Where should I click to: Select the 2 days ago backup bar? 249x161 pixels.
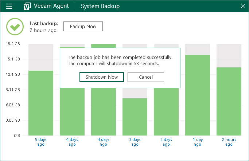pyautogui.click(x=166, y=112)
